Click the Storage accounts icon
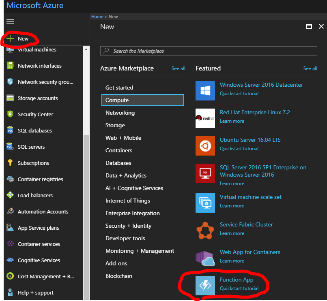Viewport: 327px width, 301px height. pyautogui.click(x=10, y=98)
